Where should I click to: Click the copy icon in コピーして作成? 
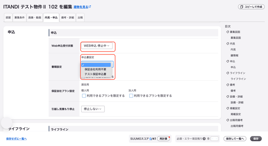pyautogui.click(x=242, y=7)
